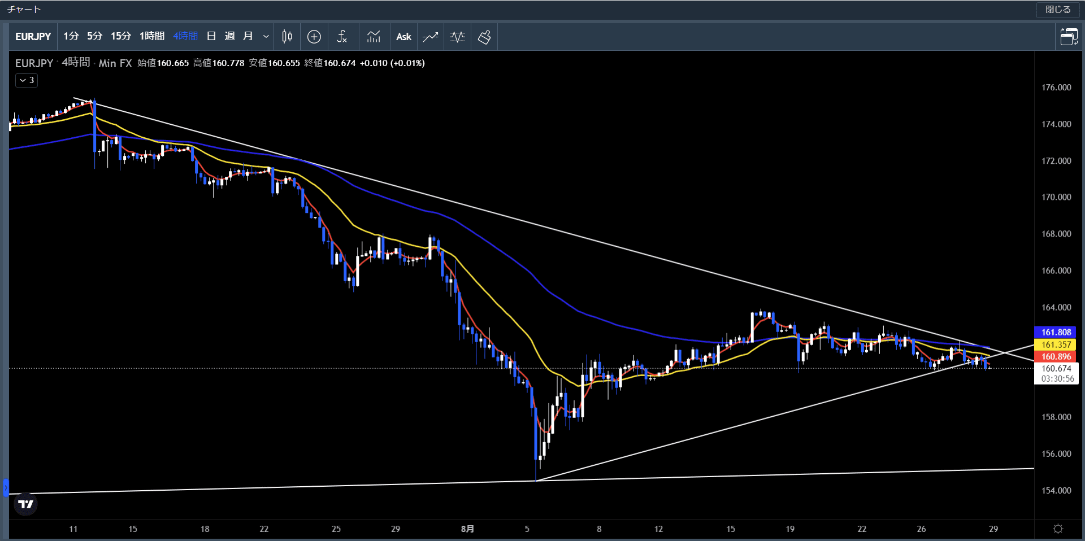
Task: Select the 4時間 timeframe
Action: (x=185, y=36)
